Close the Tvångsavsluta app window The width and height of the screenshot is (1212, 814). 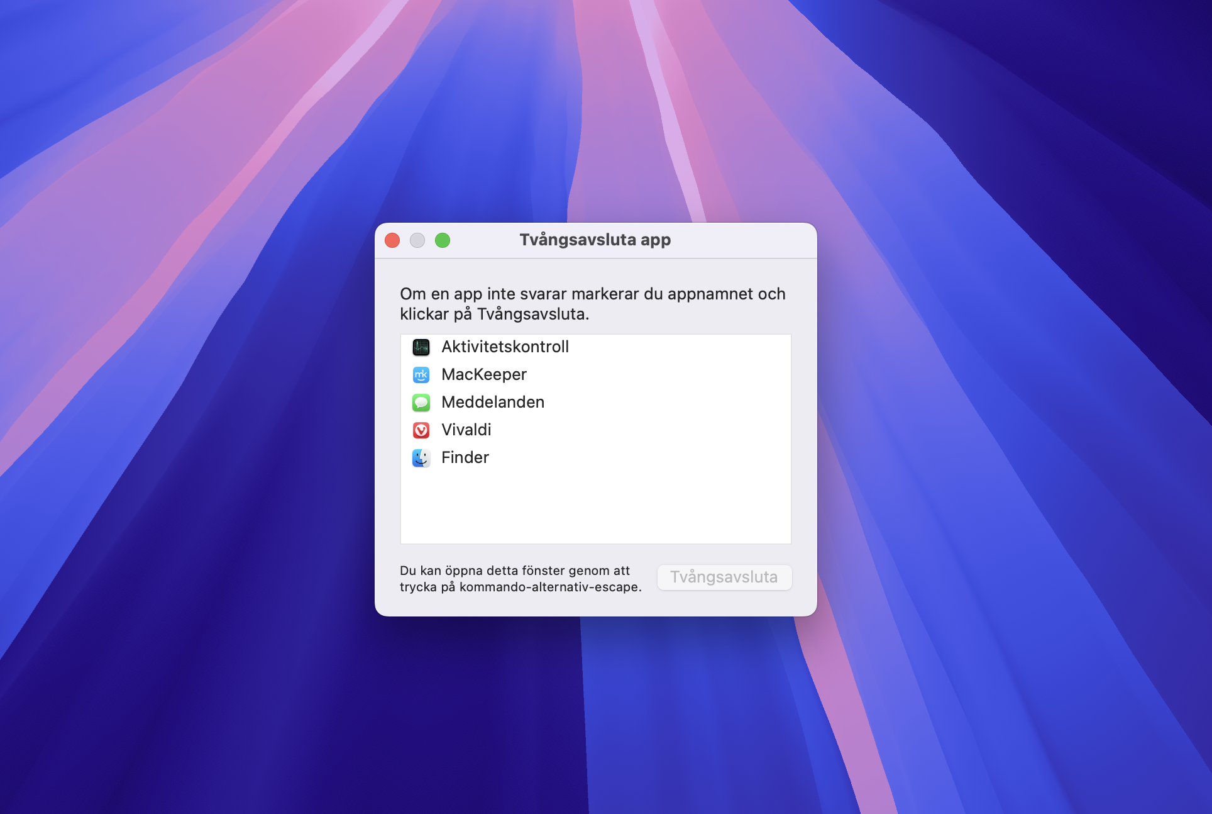[392, 240]
